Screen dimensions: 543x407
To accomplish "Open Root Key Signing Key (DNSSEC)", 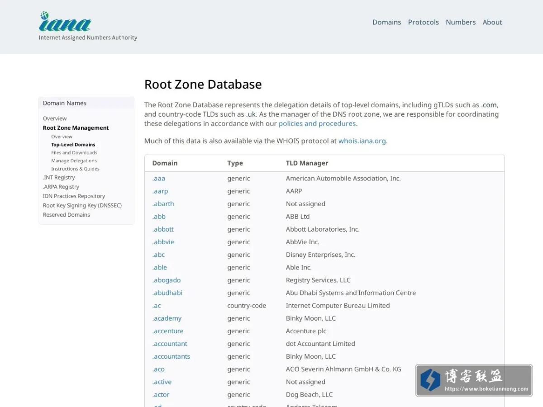I will tap(82, 205).
